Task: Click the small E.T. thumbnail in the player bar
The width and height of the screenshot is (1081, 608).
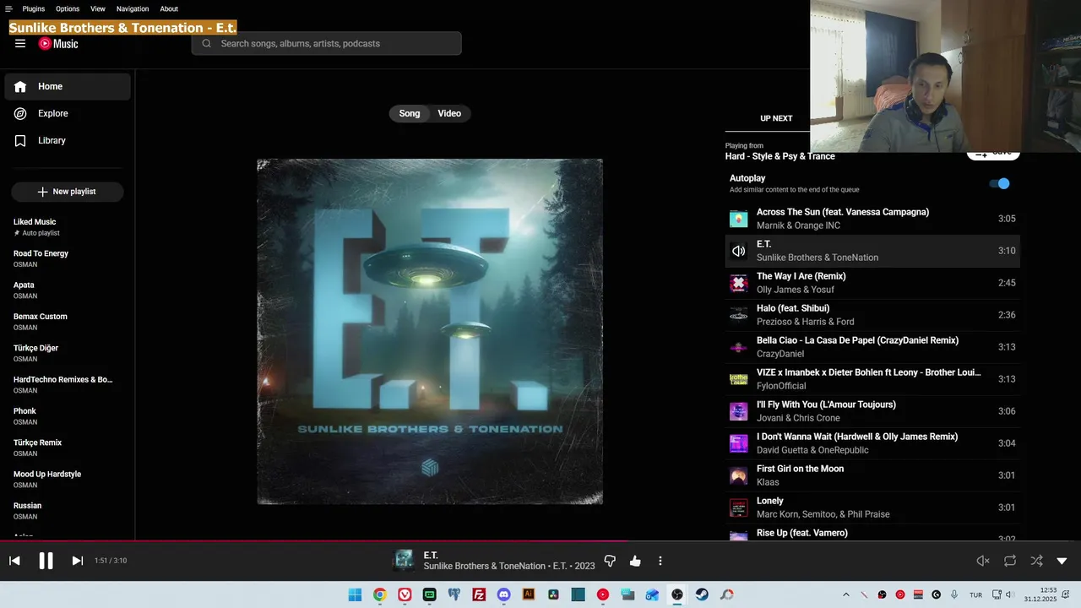Action: click(x=405, y=561)
